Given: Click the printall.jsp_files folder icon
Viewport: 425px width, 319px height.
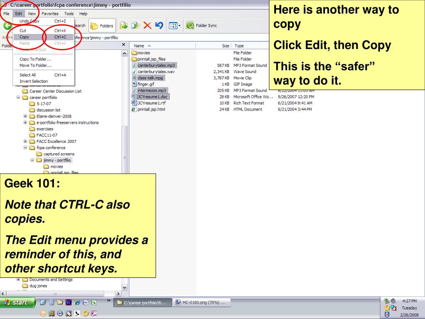Looking at the screenshot, I should (x=134, y=59).
